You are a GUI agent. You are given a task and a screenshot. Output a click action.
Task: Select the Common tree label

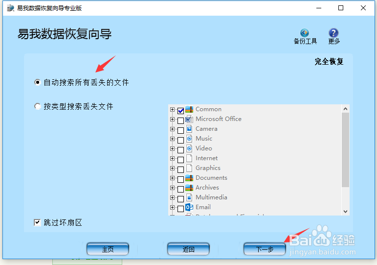coord(208,109)
